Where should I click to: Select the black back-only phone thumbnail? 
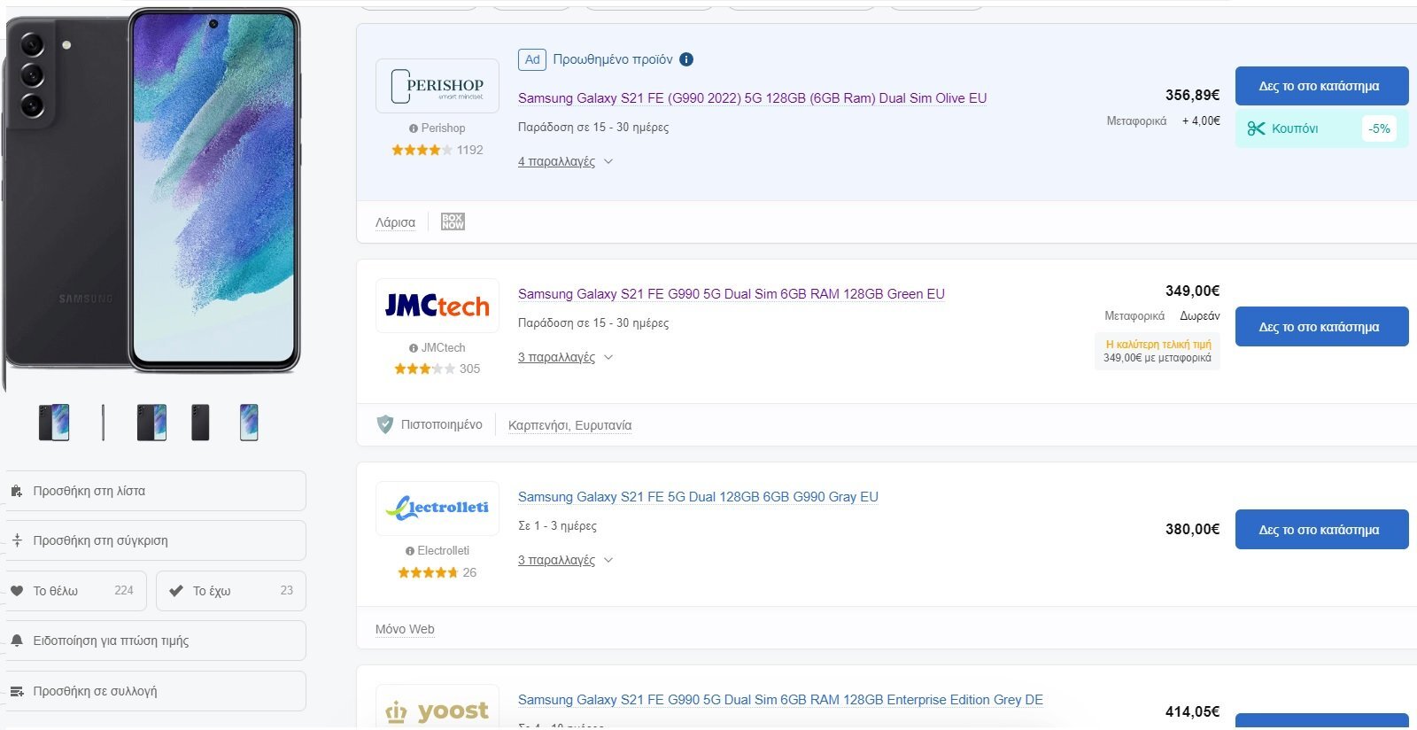201,423
